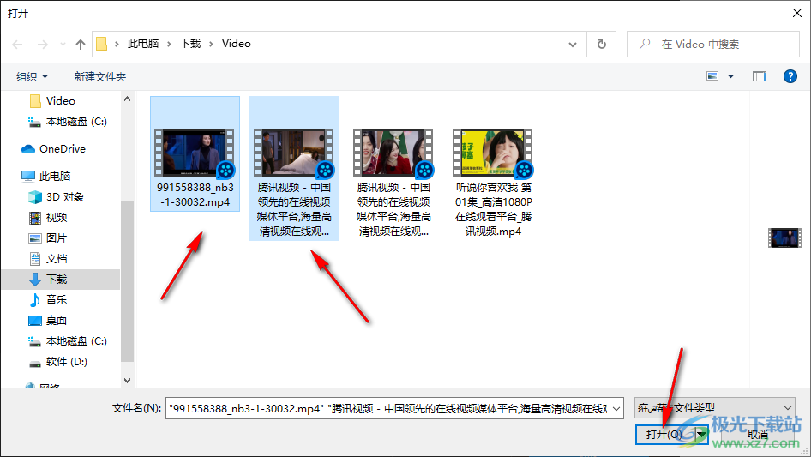Select 991558388_nb3-1-30032.mp4 video thumbnail

pyautogui.click(x=195, y=153)
